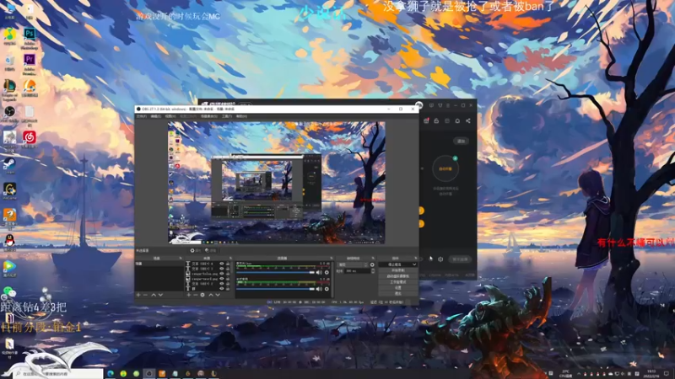Lock the reapersword.png source
This screenshot has height=379, width=675.
[228, 279]
